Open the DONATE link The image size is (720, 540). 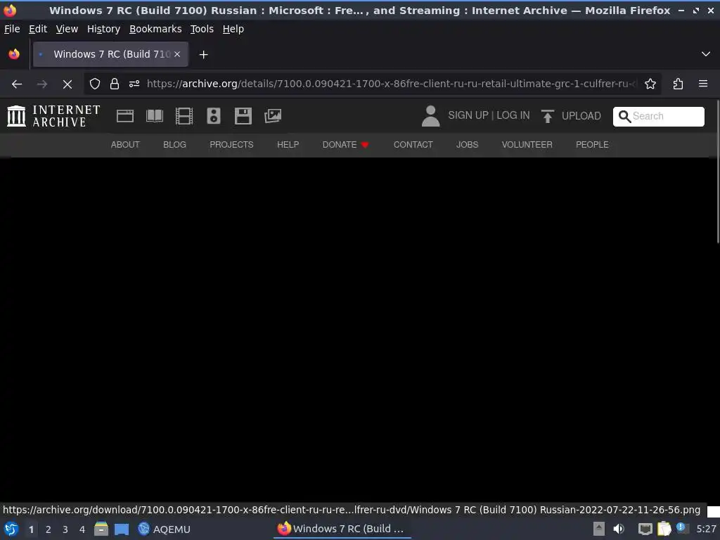[345, 145]
